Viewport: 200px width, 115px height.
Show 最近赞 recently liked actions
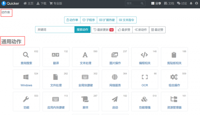point(157,30)
